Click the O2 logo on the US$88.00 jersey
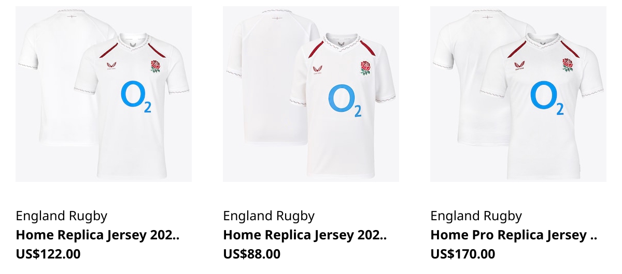Viewport: 622px width, 274px height. [x=345, y=101]
